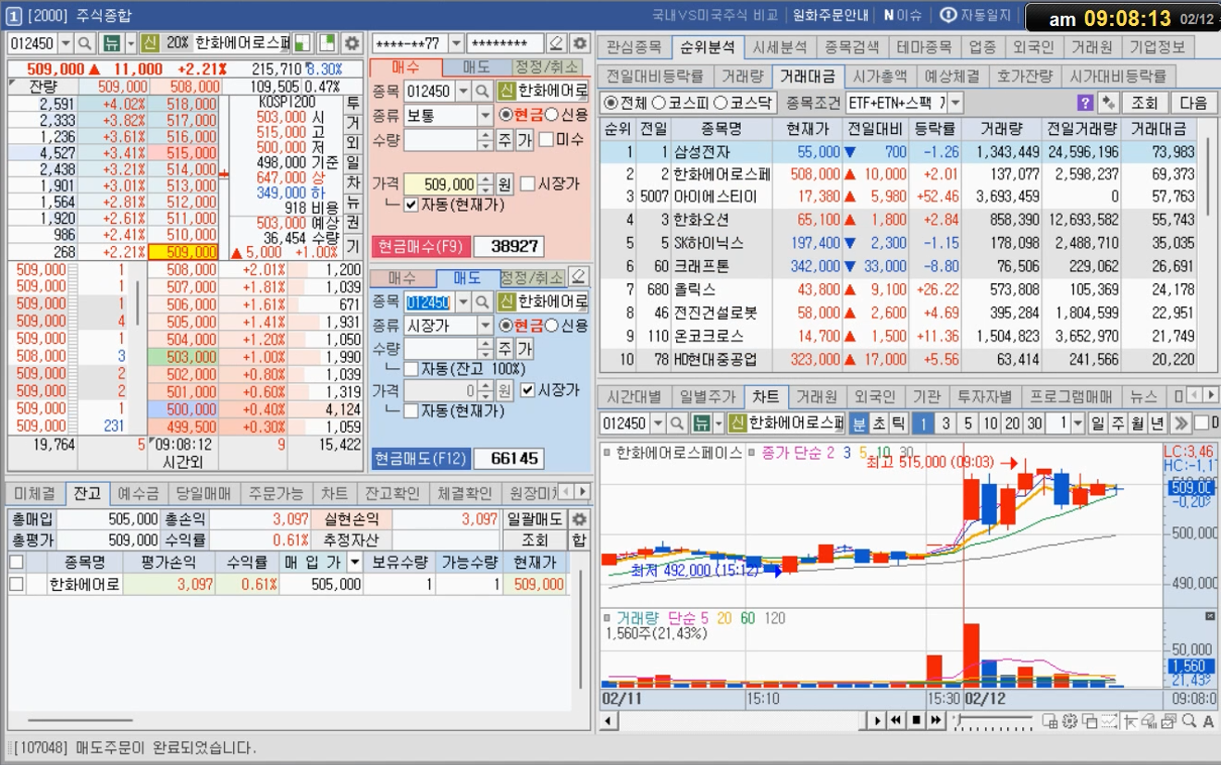Open 종목조건 ETF+ETN+스팩 dropdown
Viewport: 1221px width, 765px height.
(x=956, y=102)
